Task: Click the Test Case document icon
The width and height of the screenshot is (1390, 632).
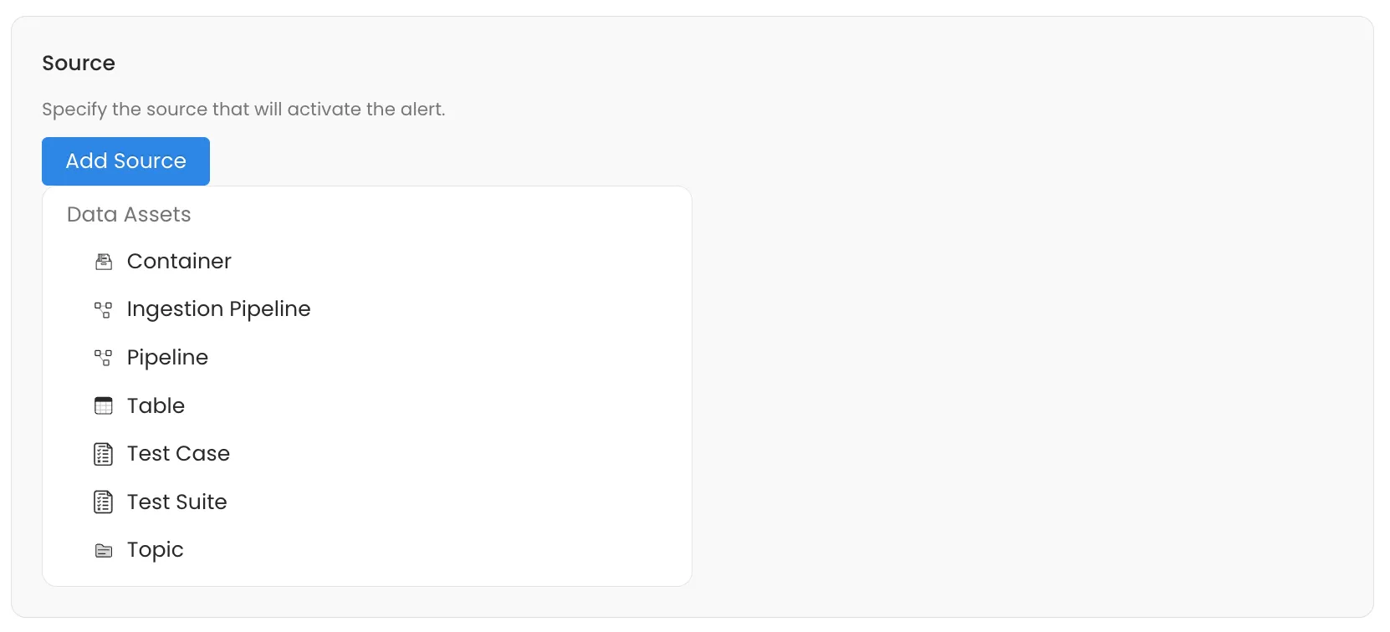Action: (x=104, y=454)
